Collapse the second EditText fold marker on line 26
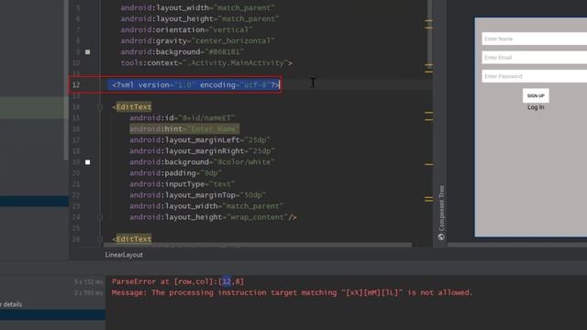Viewport: 587px width, 330px height. (x=100, y=239)
